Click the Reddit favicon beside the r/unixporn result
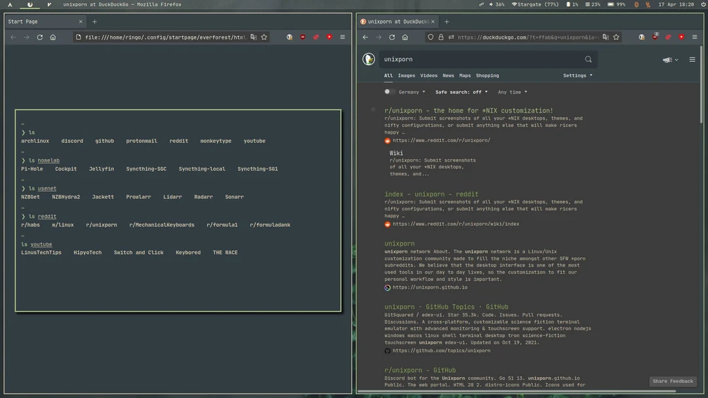This screenshot has width=708, height=398. coord(387,139)
